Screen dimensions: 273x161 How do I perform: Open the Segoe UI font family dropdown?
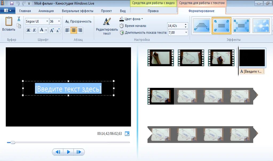[x=47, y=21]
